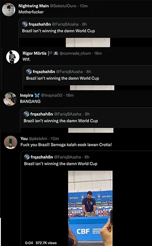Viewport: 152px width, 246px height.
Task: Open the @SeketulOuro handle link
Action: (63, 6)
